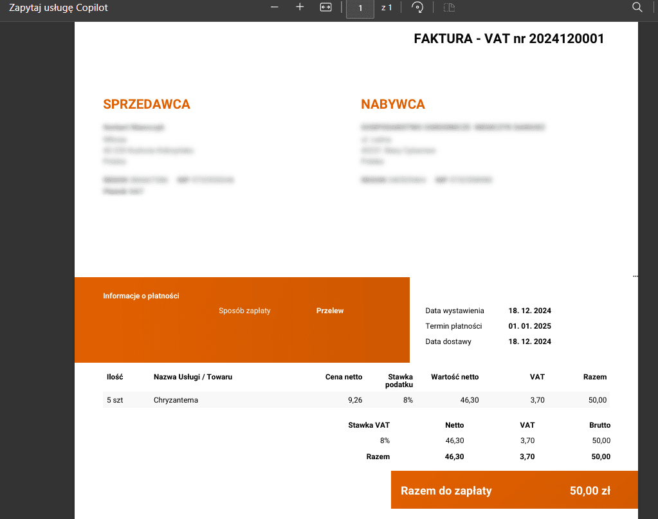This screenshot has width=658, height=519.
Task: Open Zapytaj usługę Copilot
Action: click(x=59, y=8)
